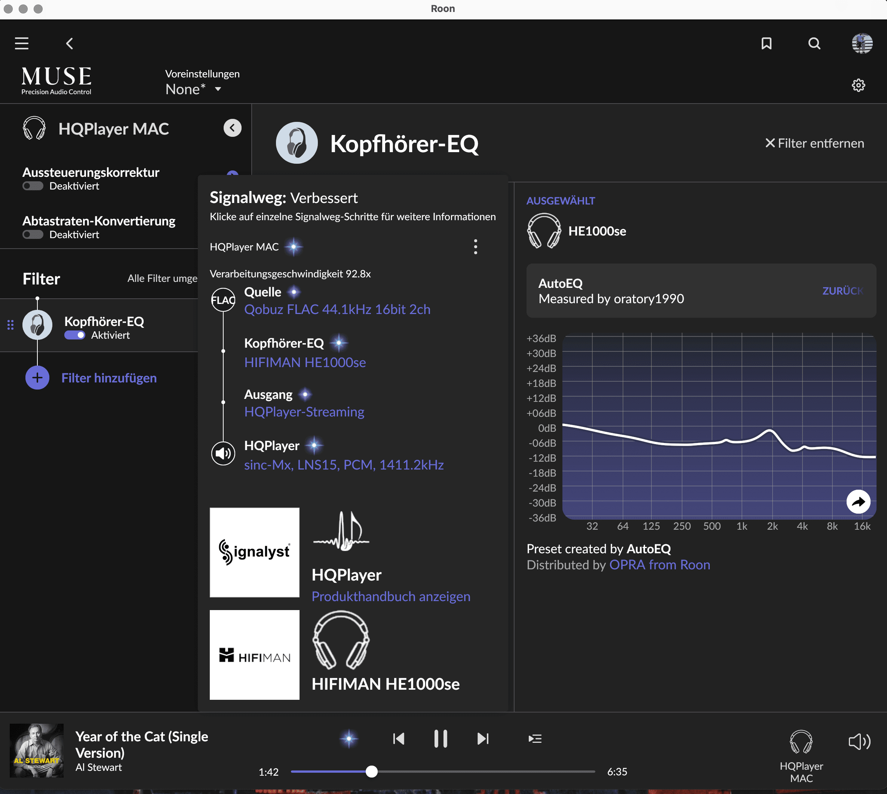
Task: Open OPRA from Roon link
Action: point(660,565)
